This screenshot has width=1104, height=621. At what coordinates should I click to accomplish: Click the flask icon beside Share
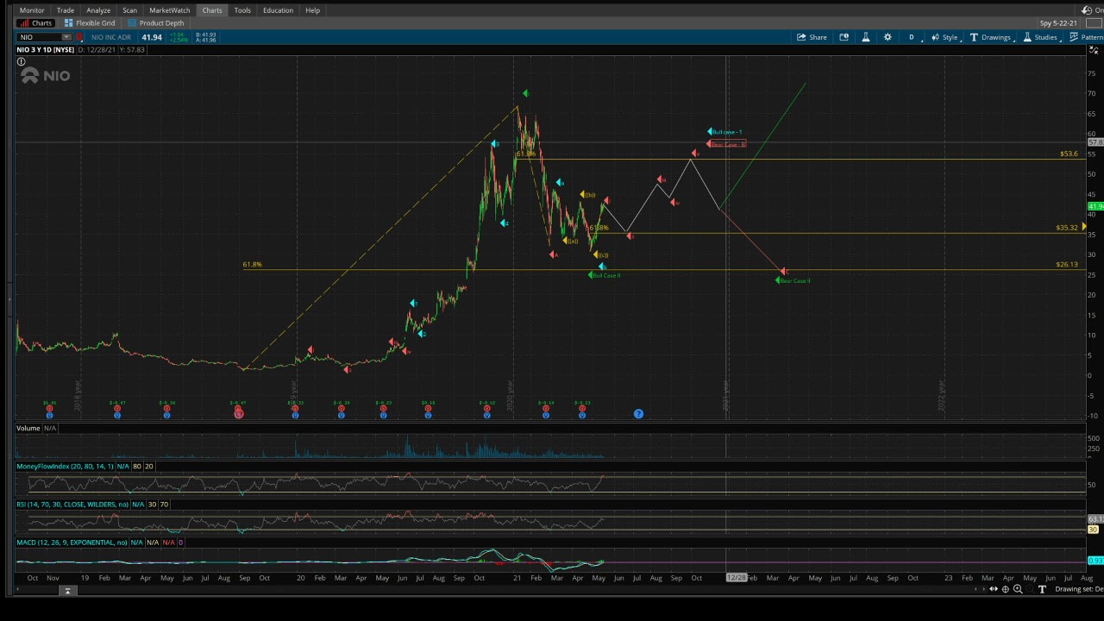(x=866, y=37)
